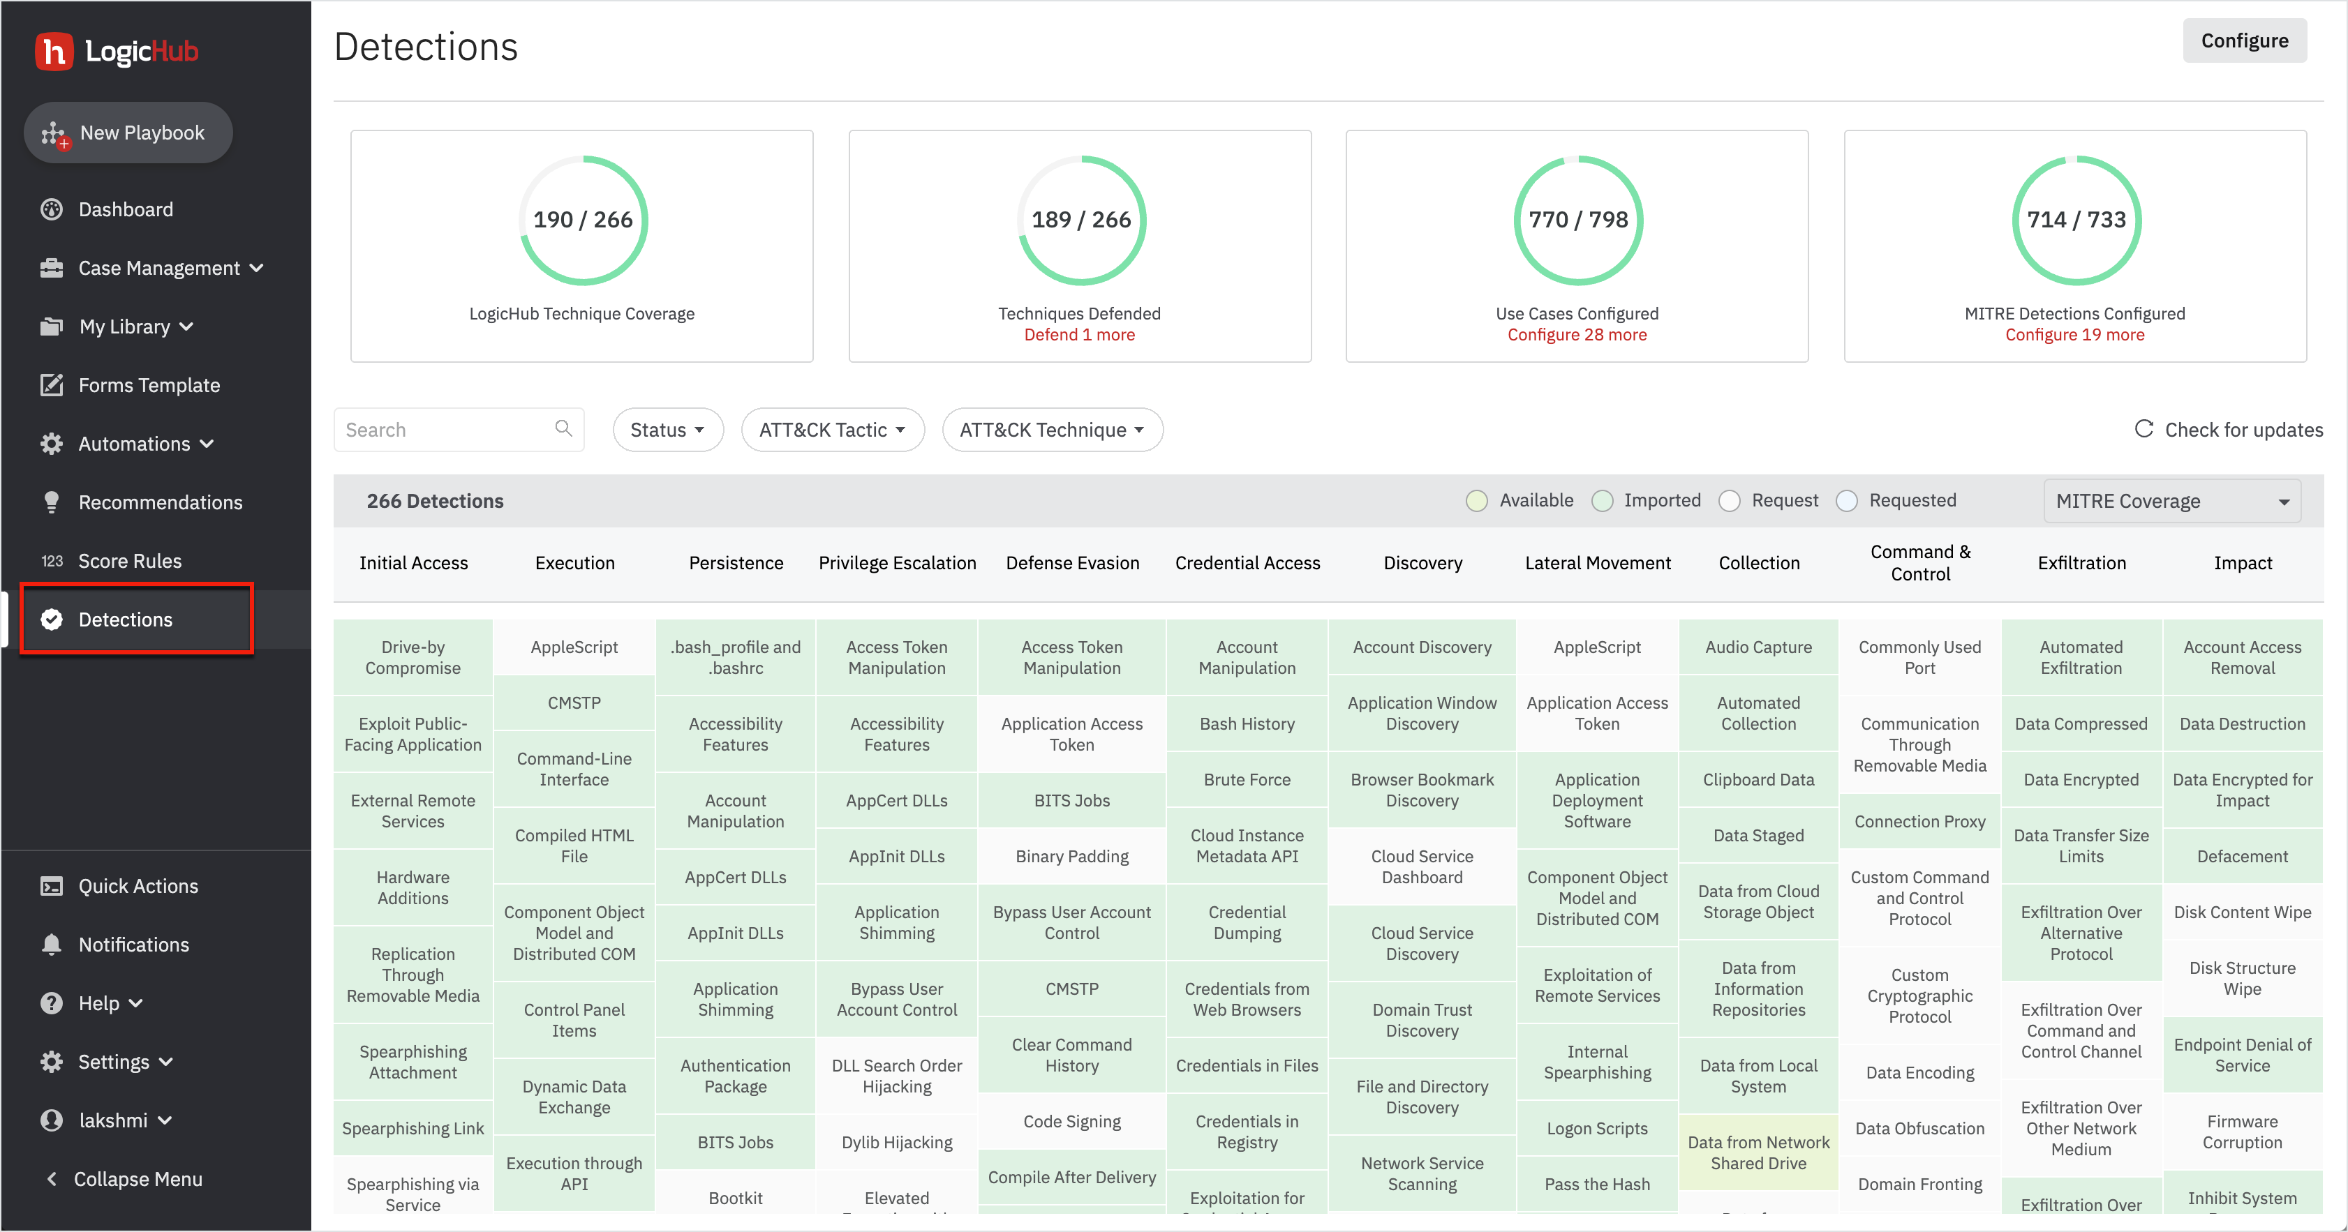Select the Audio Capture technique cell
The image size is (2348, 1232).
1758,647
